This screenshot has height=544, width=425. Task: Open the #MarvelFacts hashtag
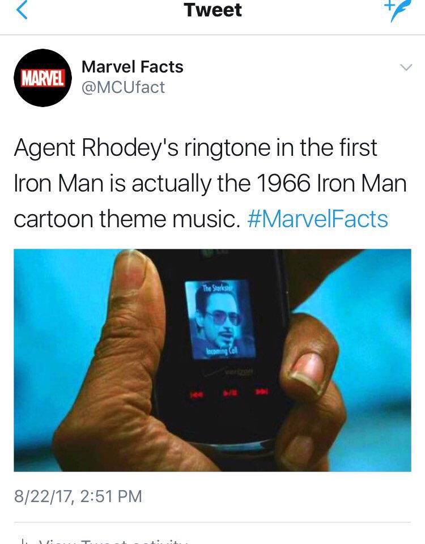(x=317, y=219)
